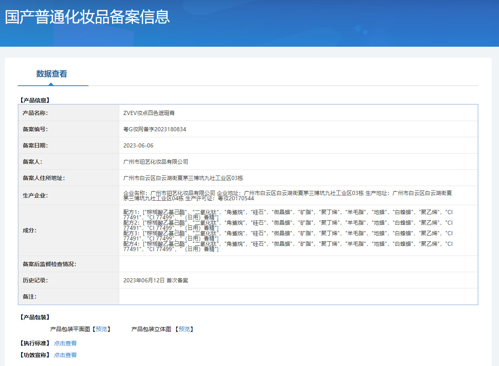The image size is (499, 366).
Task: Select product name ZVEV妆点四色遮瑕膏
Action: [149, 113]
